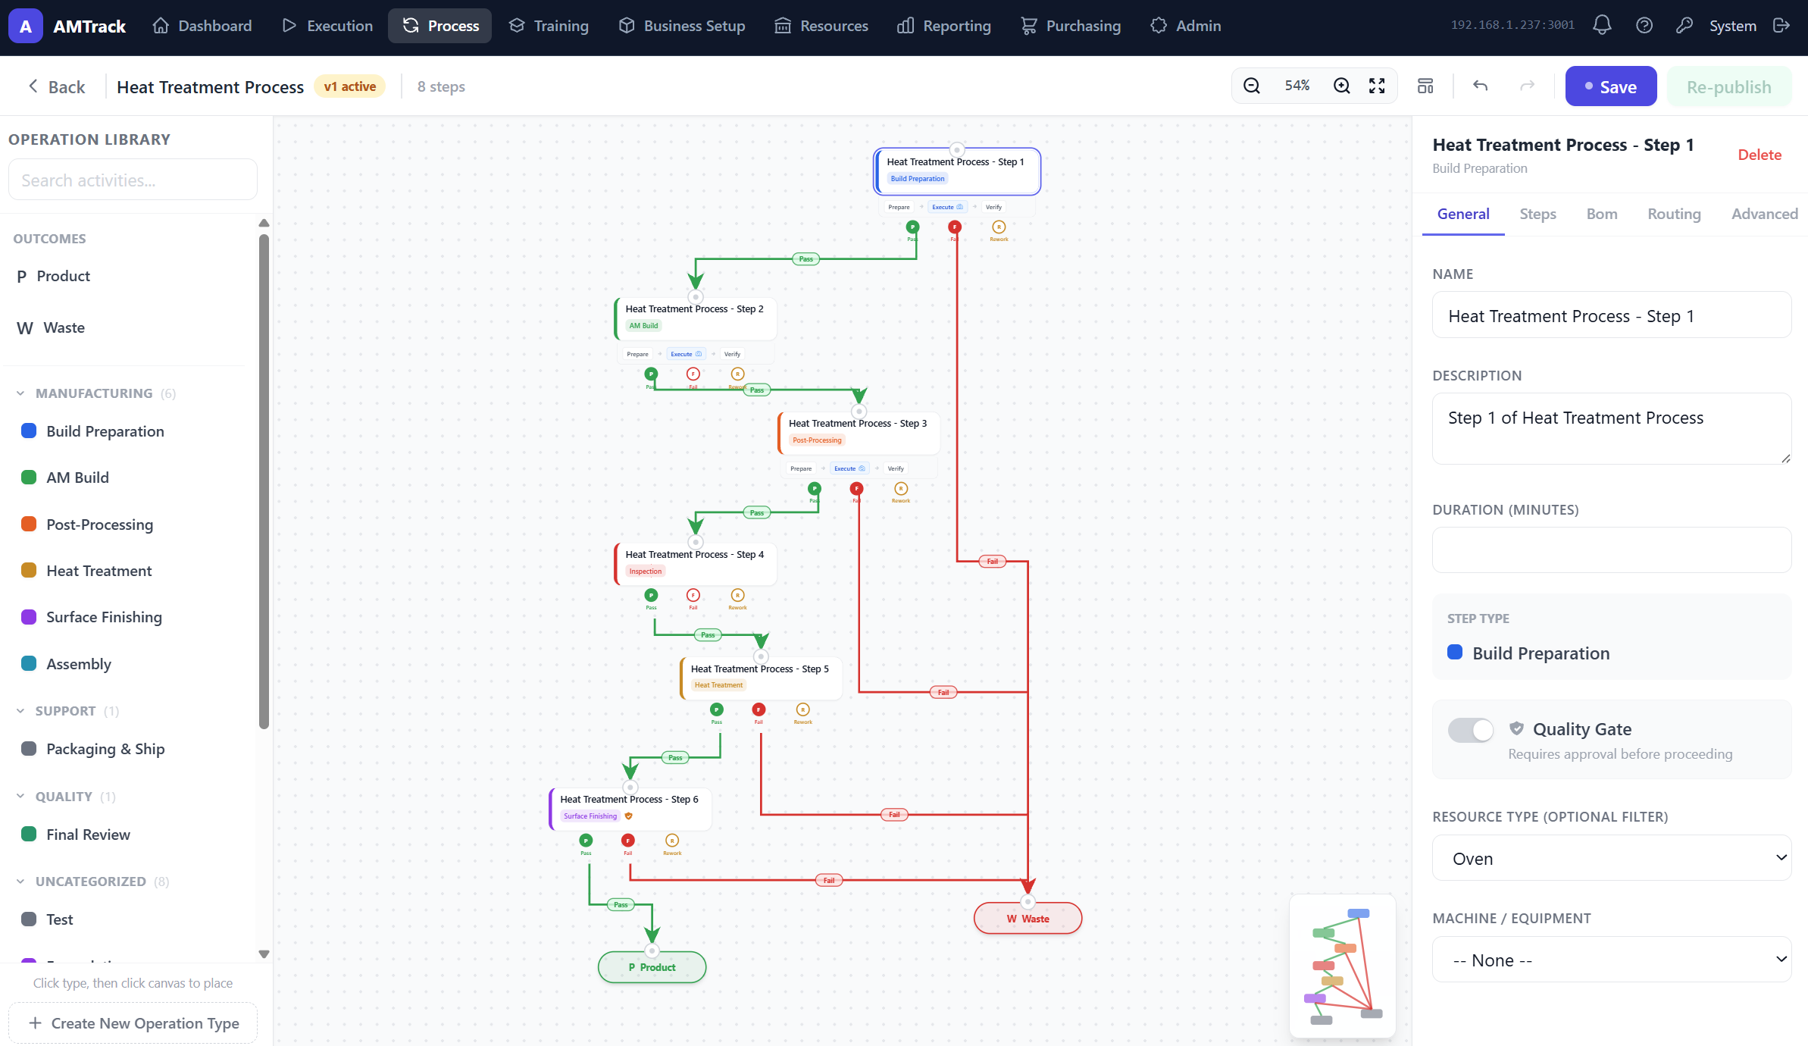
Task: Click the Save button
Action: pos(1610,86)
